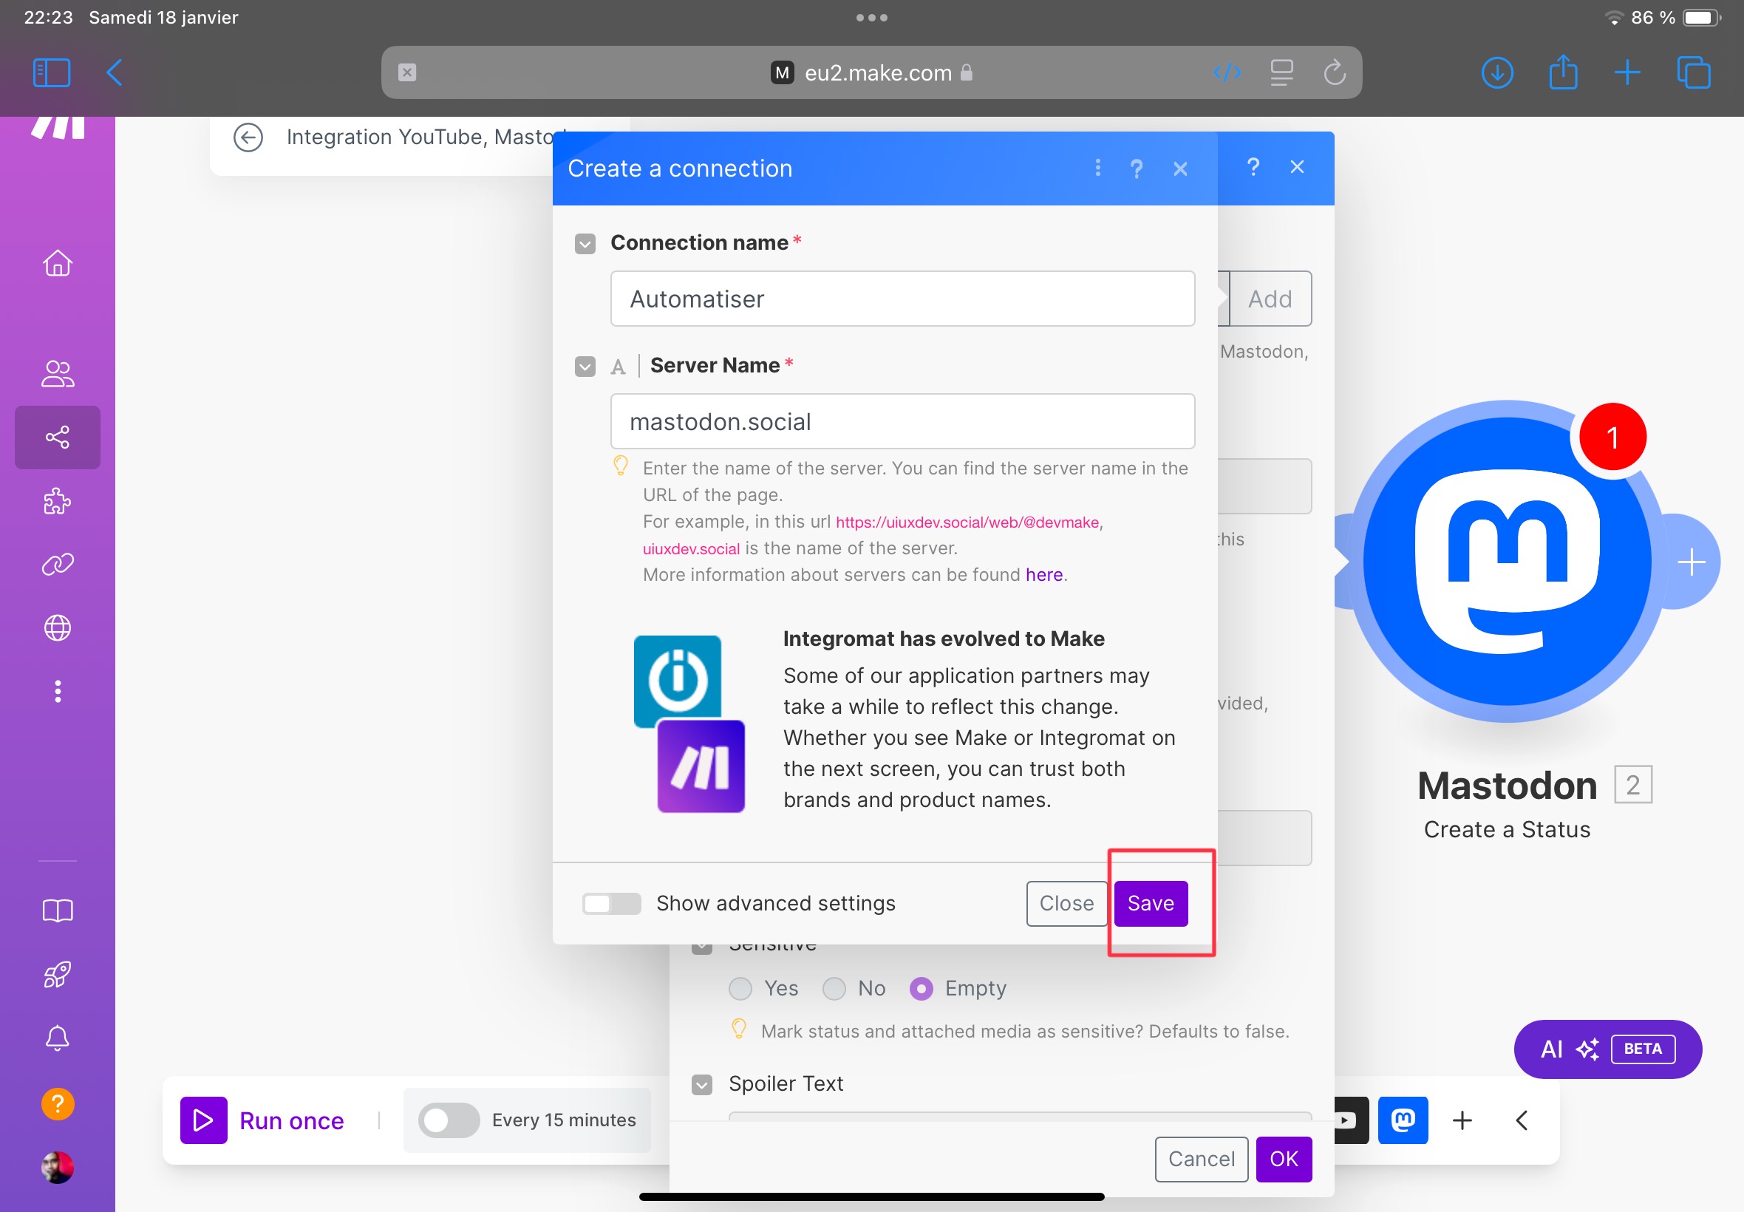Click the red 1 badge on the Mastodon module
The height and width of the screenshot is (1212, 1744).
click(x=1612, y=438)
